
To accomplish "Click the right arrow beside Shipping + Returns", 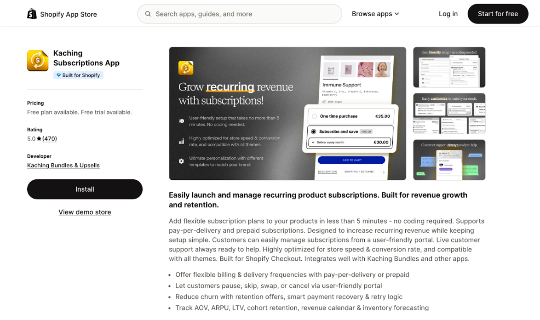I will pyautogui.click(x=384, y=172).
